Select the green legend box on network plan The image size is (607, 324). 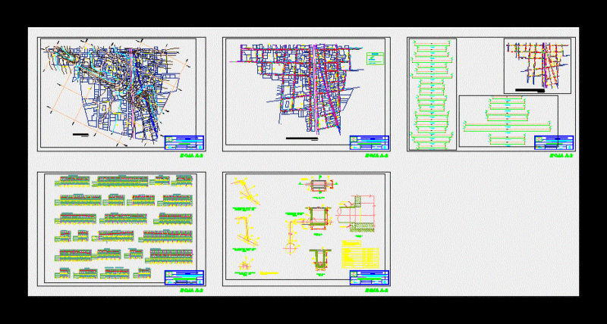375,58
